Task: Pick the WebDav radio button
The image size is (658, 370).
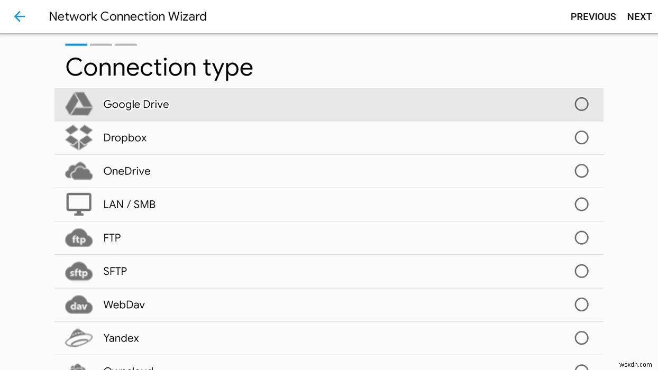Action: pyautogui.click(x=581, y=304)
